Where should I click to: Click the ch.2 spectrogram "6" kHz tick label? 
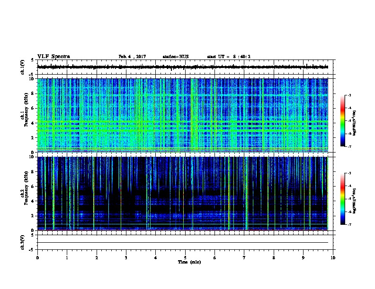[33, 187]
